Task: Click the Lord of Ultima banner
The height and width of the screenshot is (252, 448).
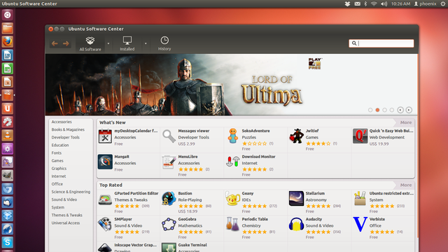Action: pos(232,85)
